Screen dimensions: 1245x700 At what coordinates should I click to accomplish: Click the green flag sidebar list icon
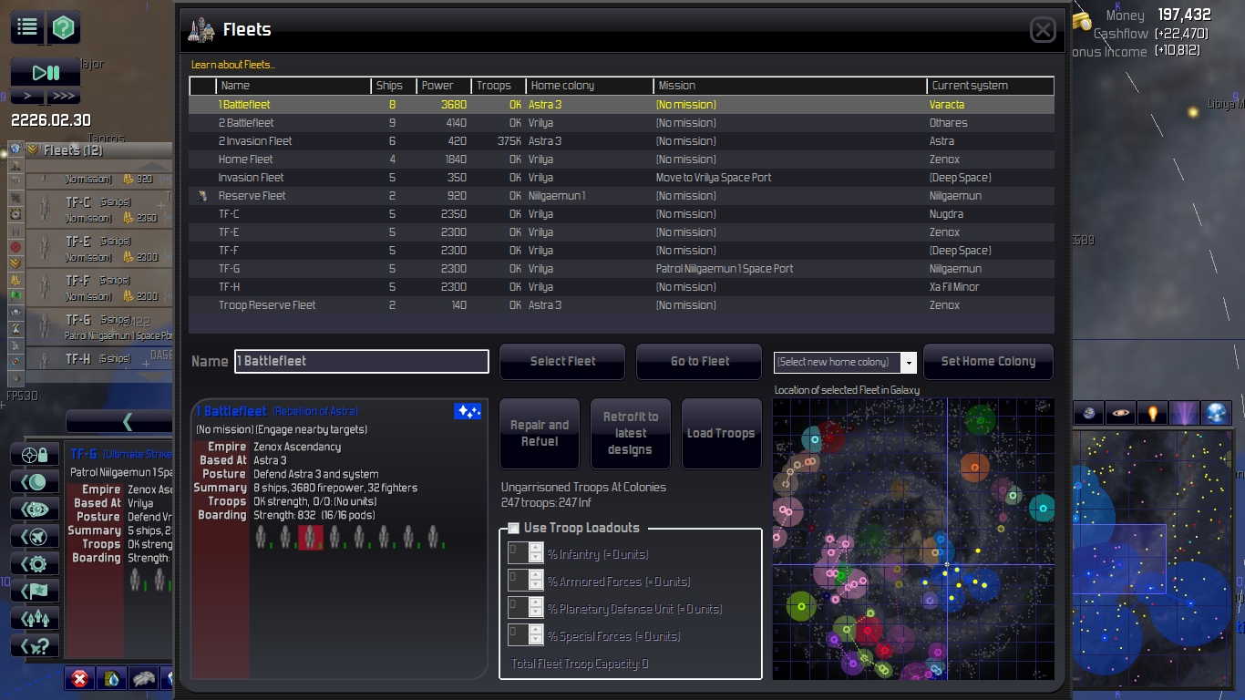(x=15, y=296)
